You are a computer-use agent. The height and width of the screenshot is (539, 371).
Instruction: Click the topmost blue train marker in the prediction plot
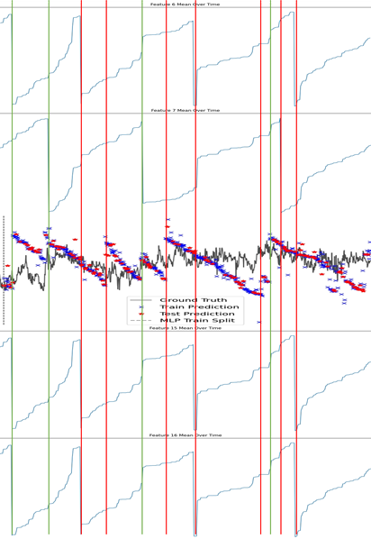click(168, 219)
